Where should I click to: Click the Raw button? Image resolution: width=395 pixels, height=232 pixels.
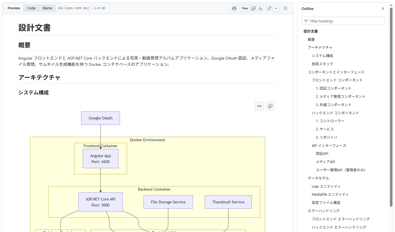click(x=245, y=8)
